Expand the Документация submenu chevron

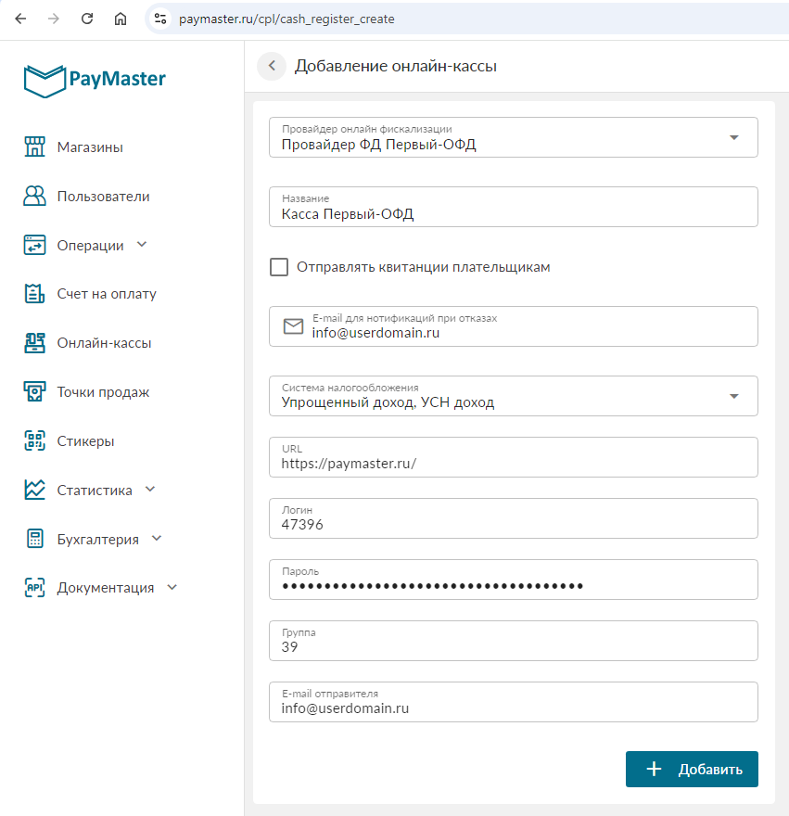[x=172, y=588]
